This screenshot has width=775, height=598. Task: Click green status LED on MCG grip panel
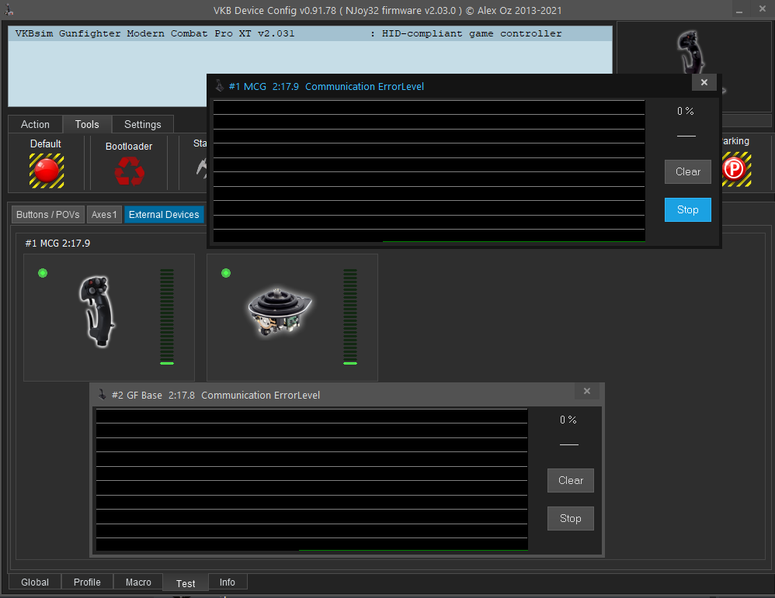(x=43, y=273)
